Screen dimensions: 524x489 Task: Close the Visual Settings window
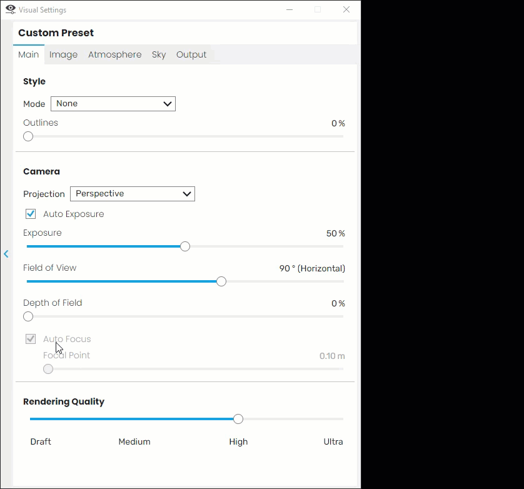[346, 10]
